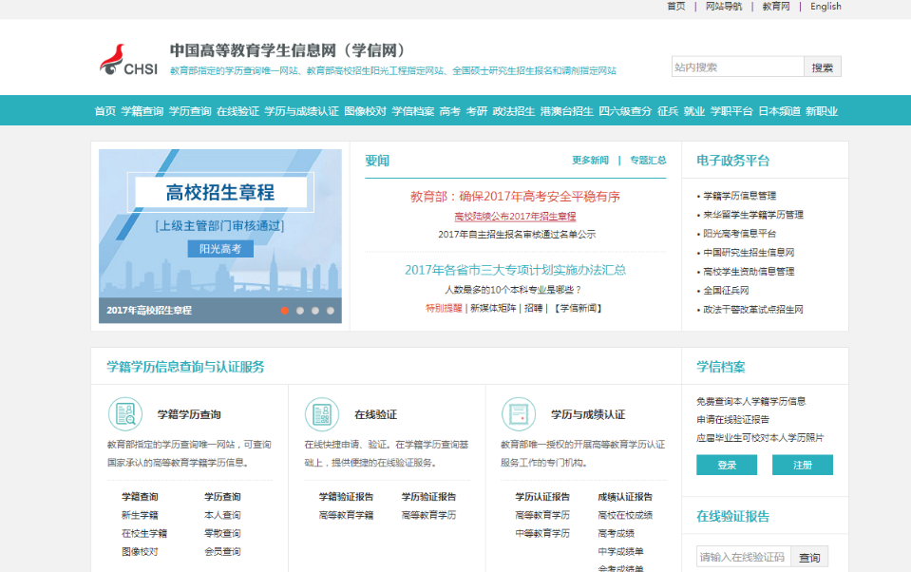Image resolution: width=911 pixels, height=572 pixels.
Task: Click the 学籍学历查询 document search icon
Action: point(124,414)
